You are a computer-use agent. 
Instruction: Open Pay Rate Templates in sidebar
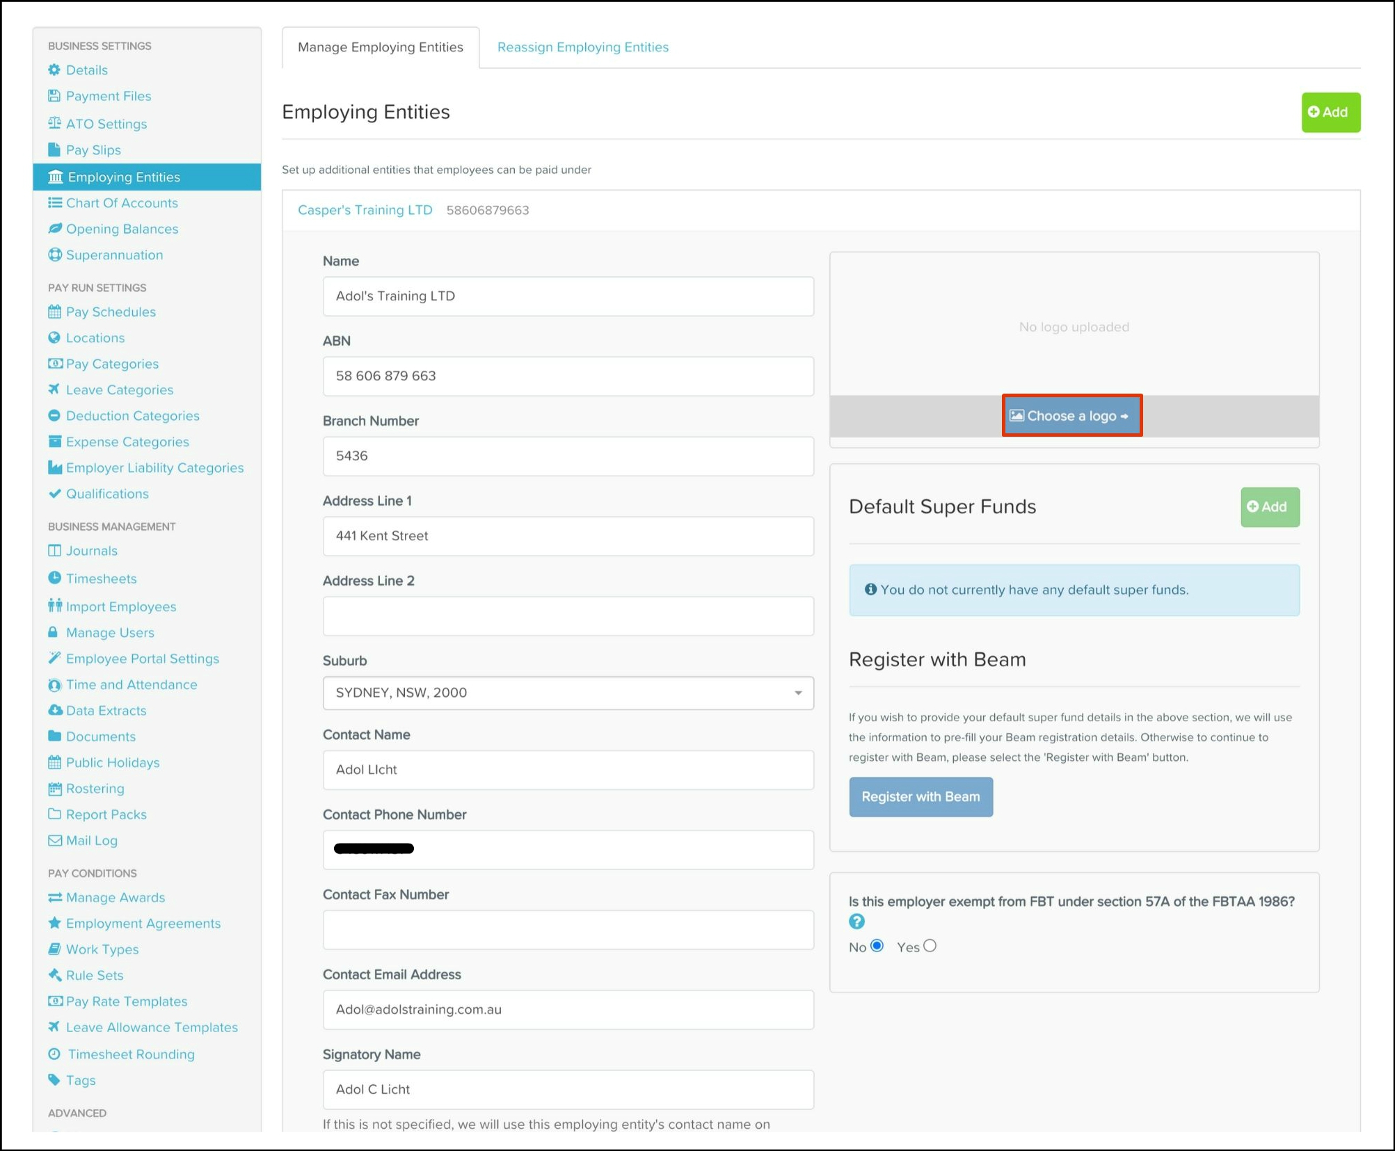coord(126,1001)
